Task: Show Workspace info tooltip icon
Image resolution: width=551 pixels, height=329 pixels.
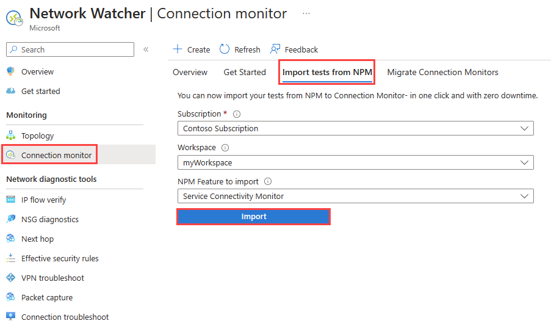Action: tap(225, 148)
